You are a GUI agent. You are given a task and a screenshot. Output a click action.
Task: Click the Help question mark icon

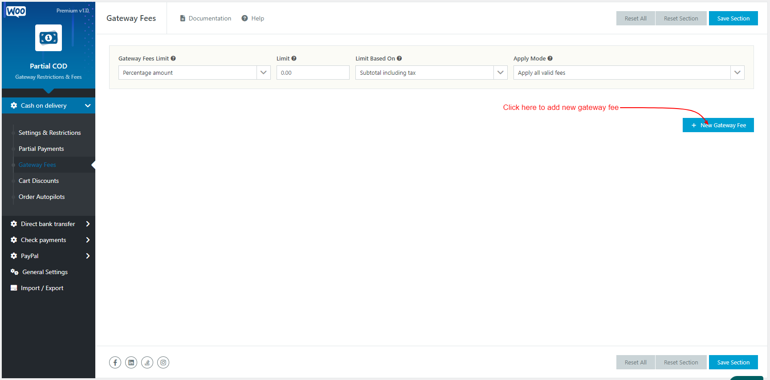244,18
